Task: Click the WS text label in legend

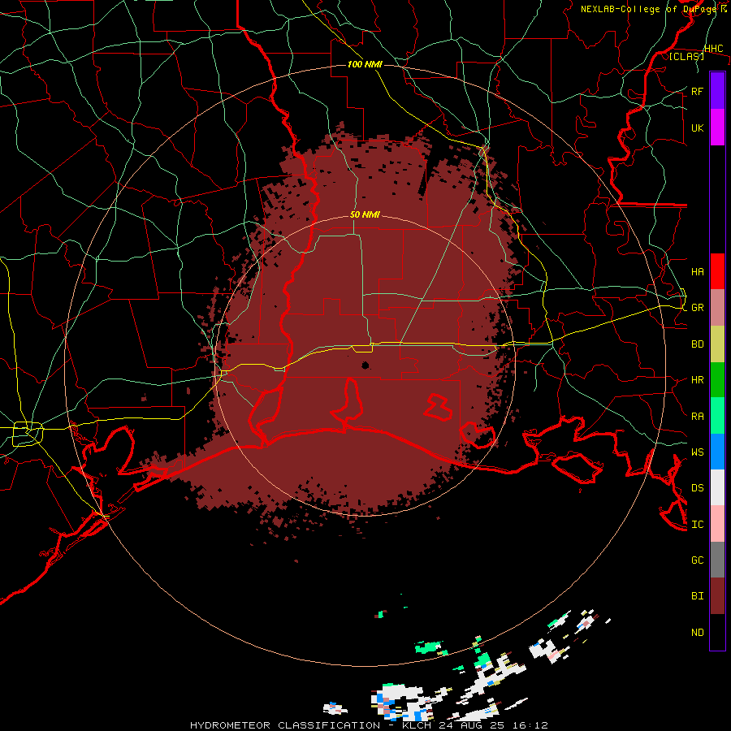Action: click(x=697, y=452)
